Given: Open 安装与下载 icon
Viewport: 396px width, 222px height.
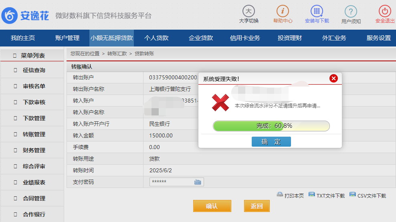Looking at the screenshot, I should coord(317,11).
